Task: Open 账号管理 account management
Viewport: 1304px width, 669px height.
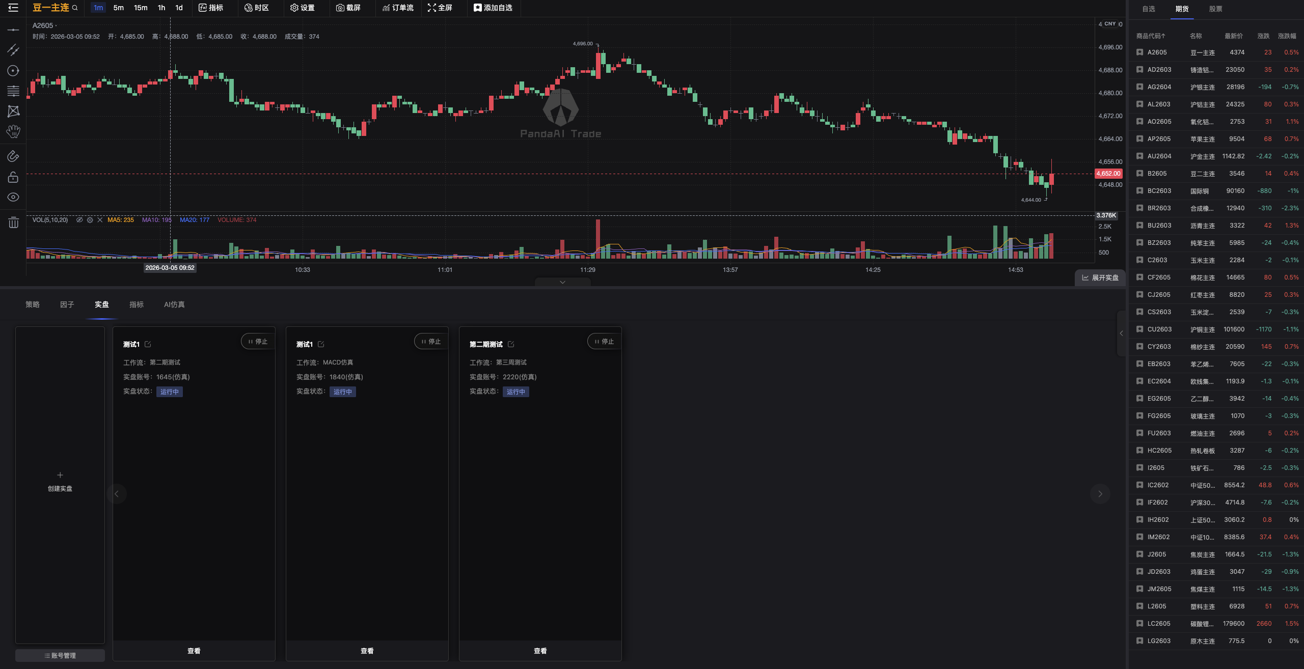Action: [60, 655]
